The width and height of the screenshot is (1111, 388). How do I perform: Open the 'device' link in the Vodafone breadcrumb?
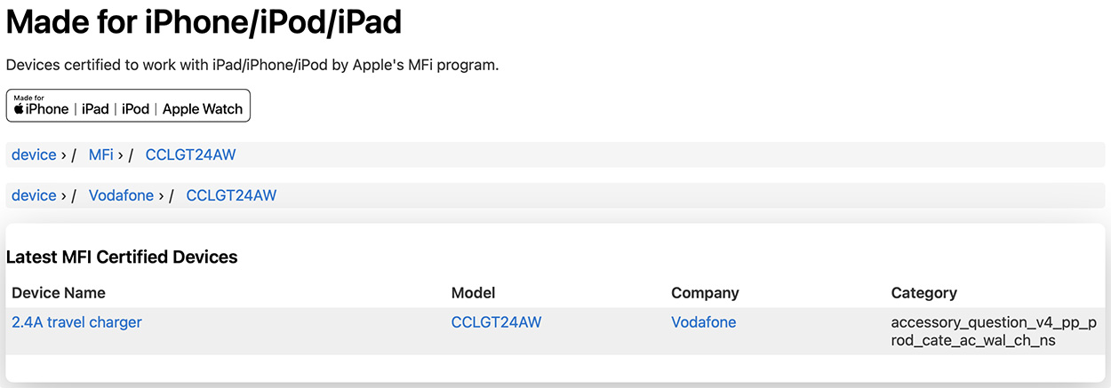click(x=34, y=195)
